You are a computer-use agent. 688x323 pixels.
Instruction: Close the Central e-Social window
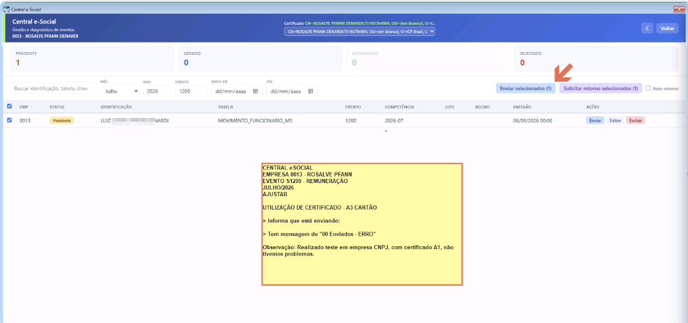coord(679,9)
